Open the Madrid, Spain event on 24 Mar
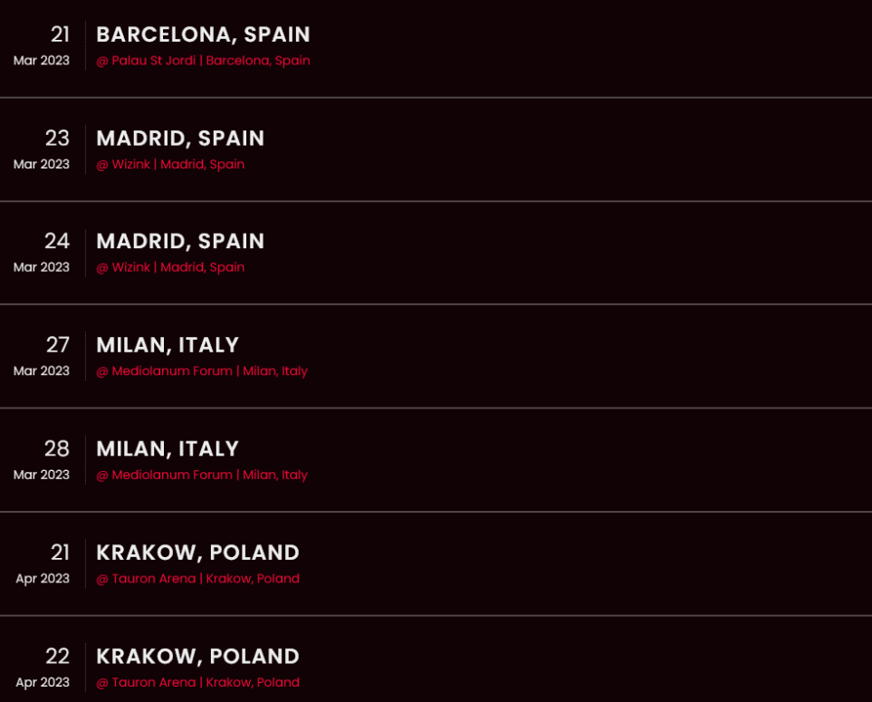 180,242
